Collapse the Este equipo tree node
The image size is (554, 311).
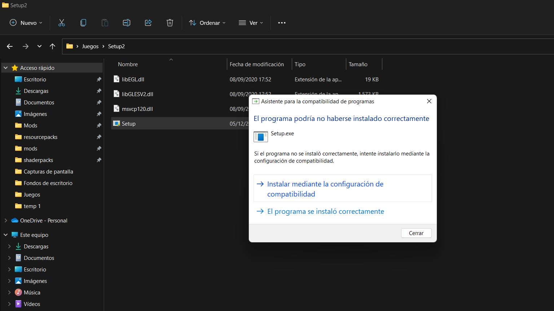coord(6,235)
